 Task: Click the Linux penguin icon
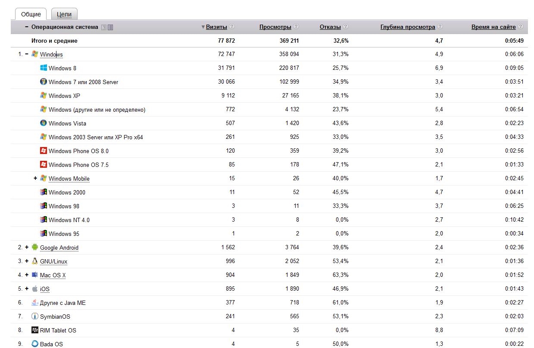tap(35, 261)
